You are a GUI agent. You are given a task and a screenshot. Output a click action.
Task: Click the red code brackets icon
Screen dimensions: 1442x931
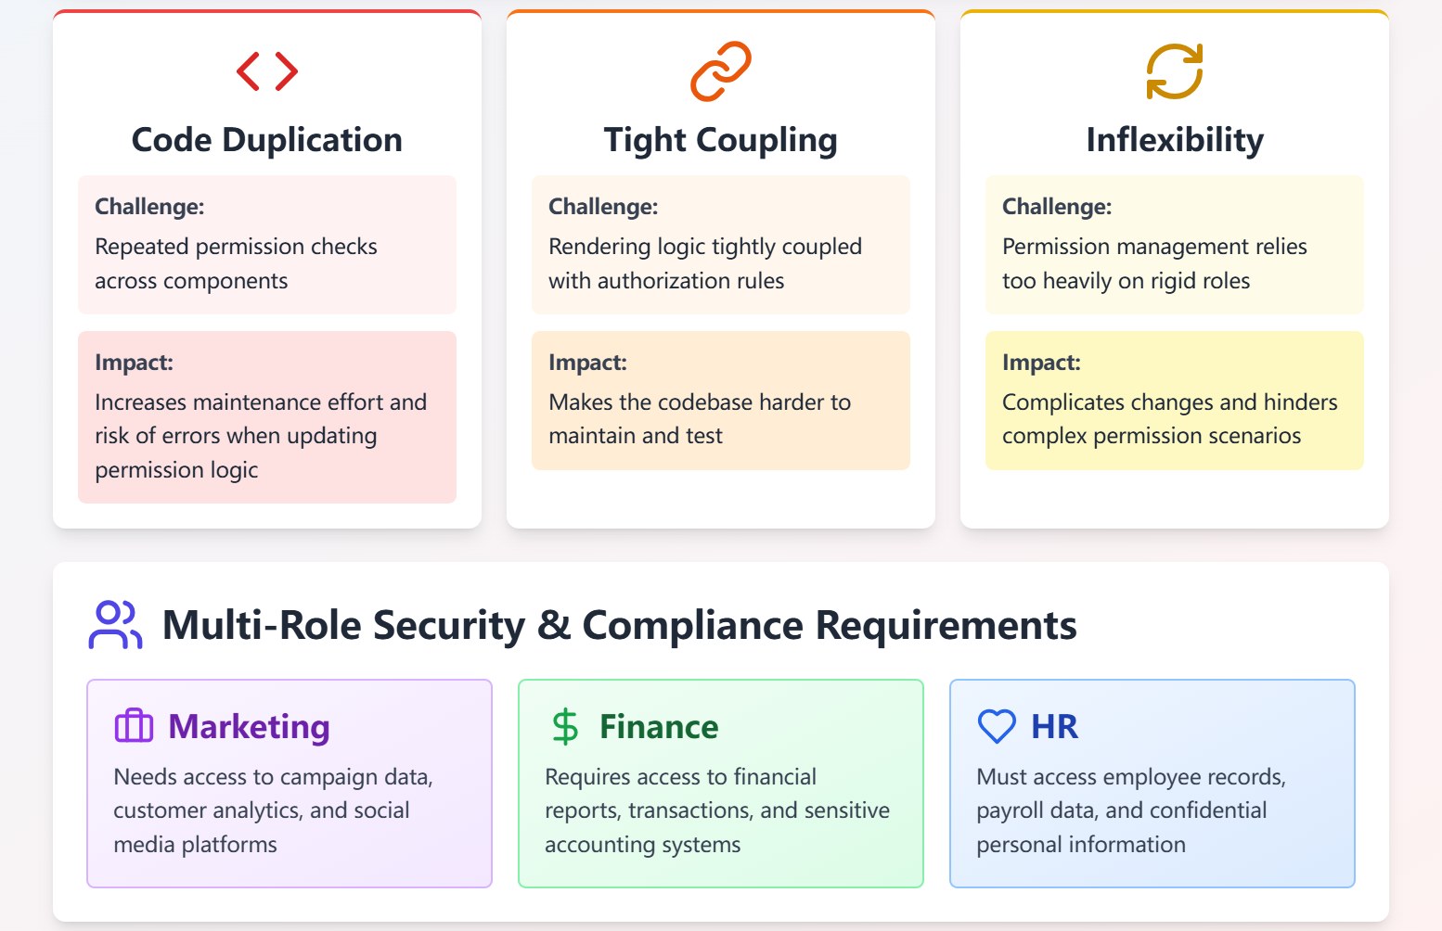[267, 71]
